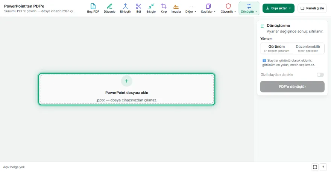Viewport: 331px width, 172px height.
Task: Click the Açık belge yok status text
Action: (14, 167)
